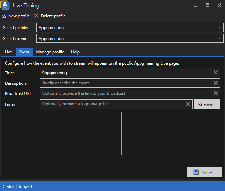Click the Live Timing window title

[x=26, y=6]
